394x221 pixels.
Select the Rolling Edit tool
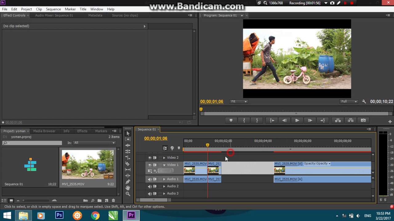(128, 152)
